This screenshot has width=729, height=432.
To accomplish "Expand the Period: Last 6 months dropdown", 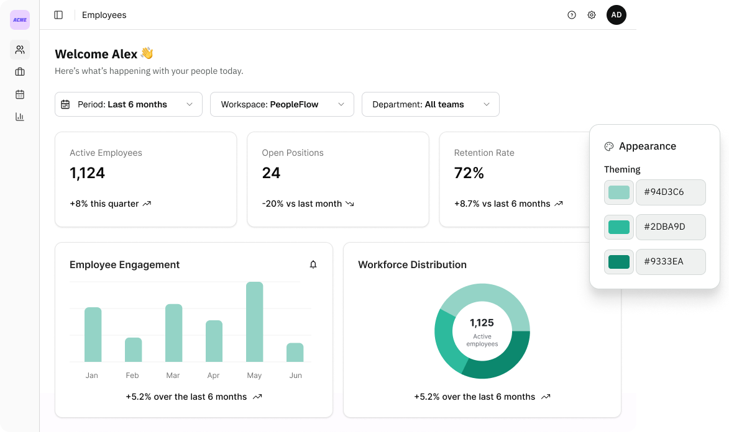I will (128, 104).
